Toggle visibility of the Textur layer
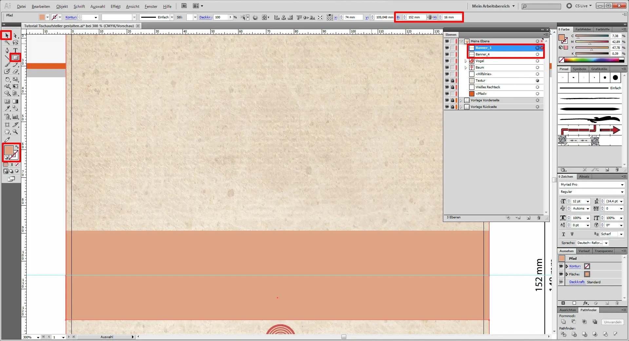Viewport: 629px width, 341px height. [x=447, y=81]
